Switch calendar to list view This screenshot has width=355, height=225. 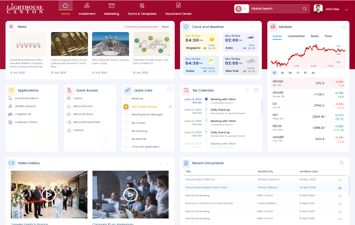pos(247,90)
